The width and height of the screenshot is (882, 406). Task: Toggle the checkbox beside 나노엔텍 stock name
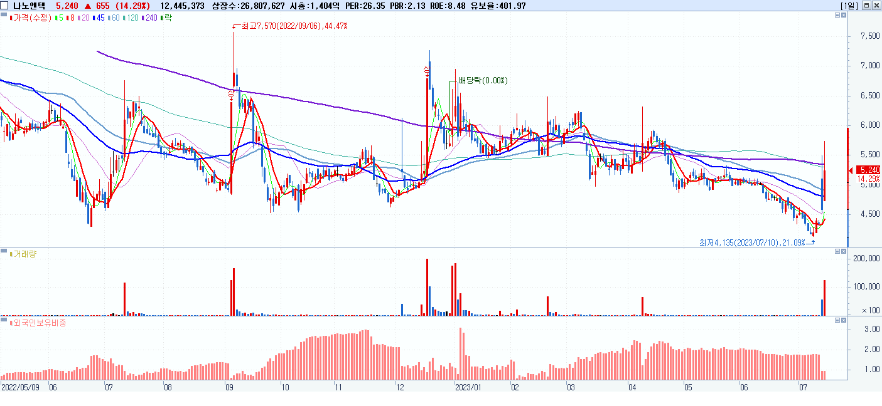5,6
